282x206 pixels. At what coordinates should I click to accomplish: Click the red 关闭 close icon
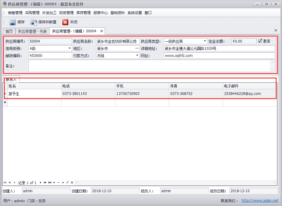pos(66,22)
